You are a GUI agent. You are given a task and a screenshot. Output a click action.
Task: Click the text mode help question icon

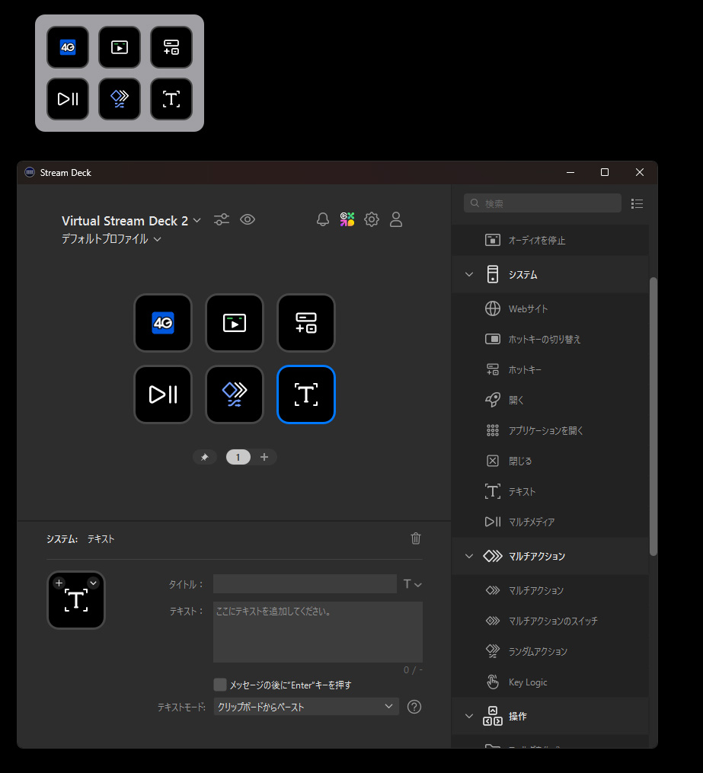coord(414,707)
